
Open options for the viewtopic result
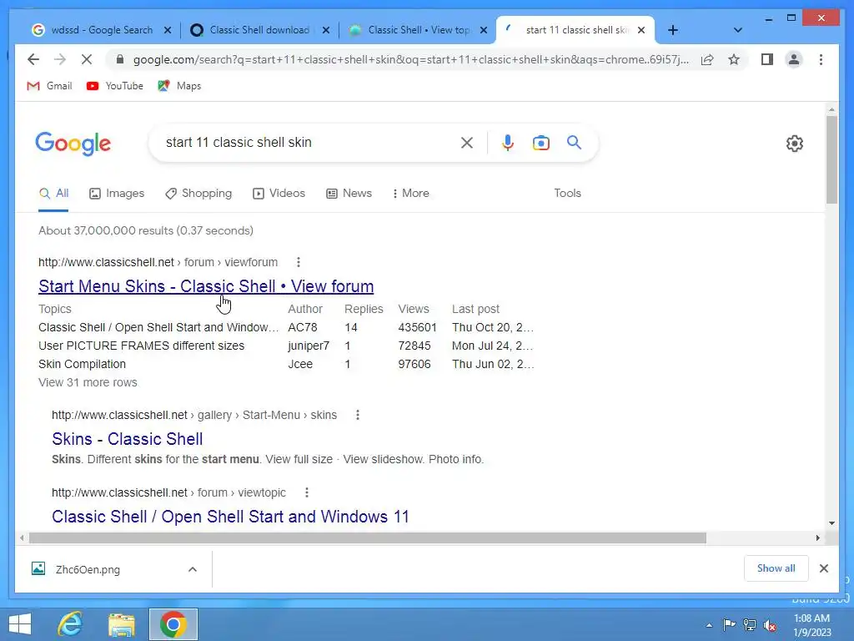[307, 492]
